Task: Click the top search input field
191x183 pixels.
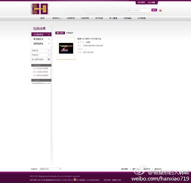Action: [139, 10]
